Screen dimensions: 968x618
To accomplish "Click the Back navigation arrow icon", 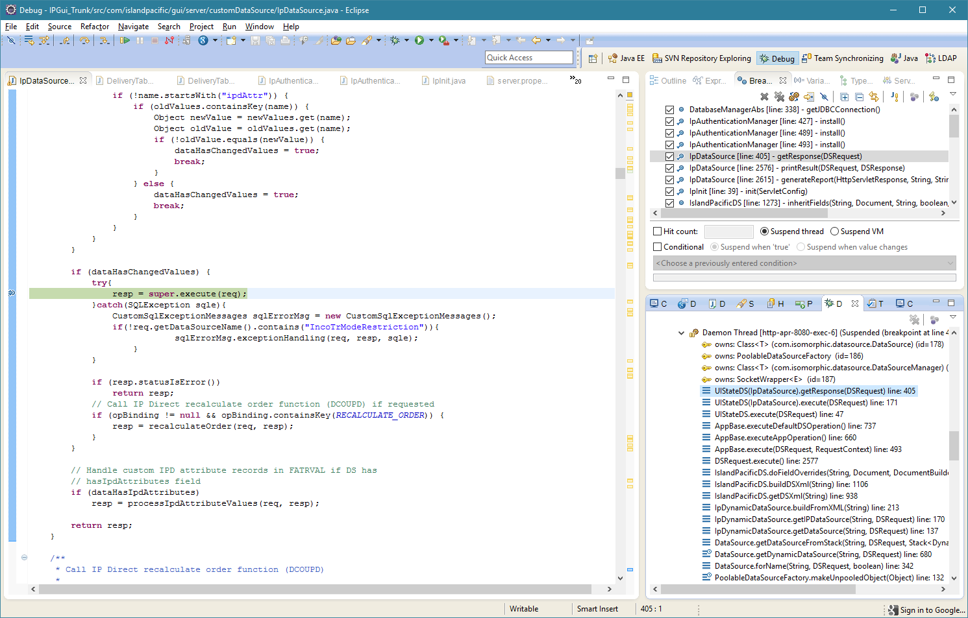I will pyautogui.click(x=536, y=40).
